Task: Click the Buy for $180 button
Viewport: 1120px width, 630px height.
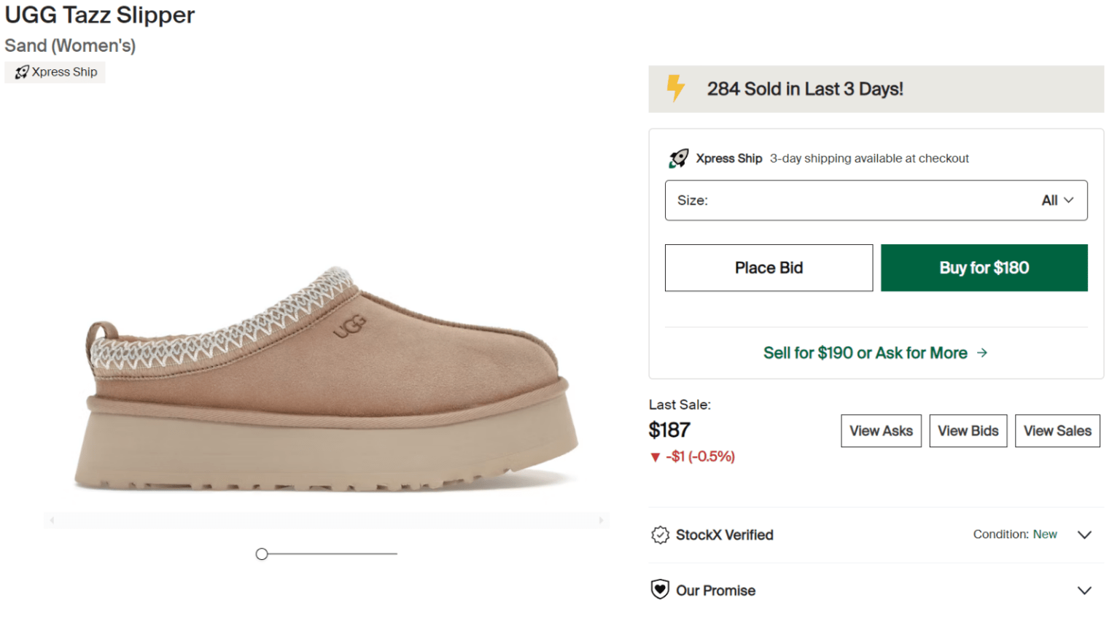Action: point(984,268)
